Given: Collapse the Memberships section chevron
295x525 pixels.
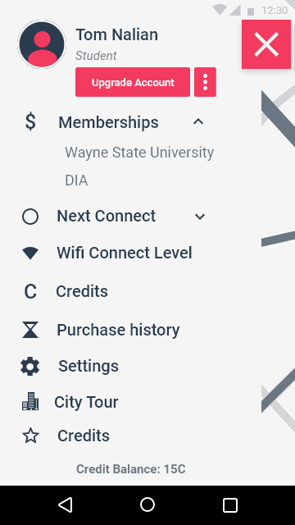Looking at the screenshot, I should (198, 122).
